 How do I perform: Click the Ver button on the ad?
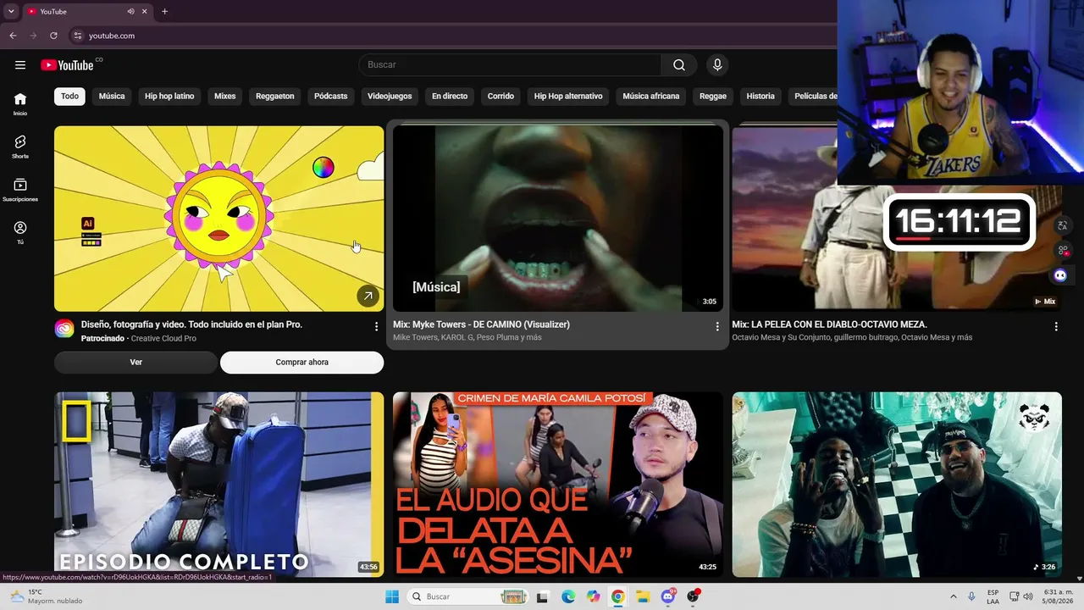[x=135, y=363]
